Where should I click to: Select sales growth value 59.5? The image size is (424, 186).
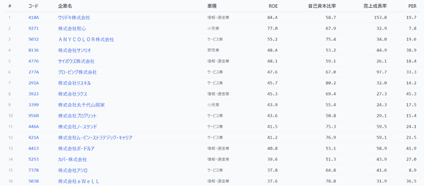(x=382, y=127)
